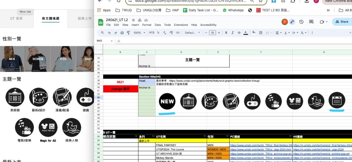
Task: Redo the last action in Sheets
Action: 116,33
